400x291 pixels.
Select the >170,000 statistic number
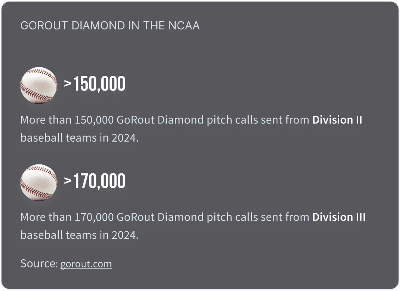[95, 181]
